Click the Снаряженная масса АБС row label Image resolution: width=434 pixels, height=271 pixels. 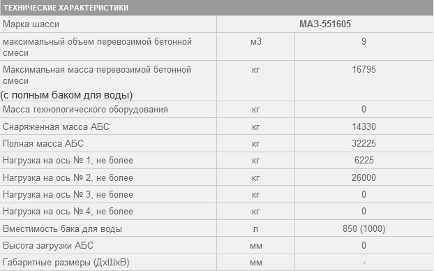57,126
